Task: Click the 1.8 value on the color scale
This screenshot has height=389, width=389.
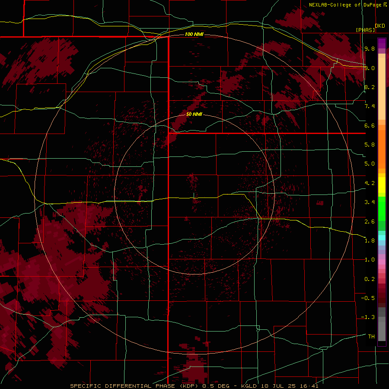Action: click(x=370, y=241)
